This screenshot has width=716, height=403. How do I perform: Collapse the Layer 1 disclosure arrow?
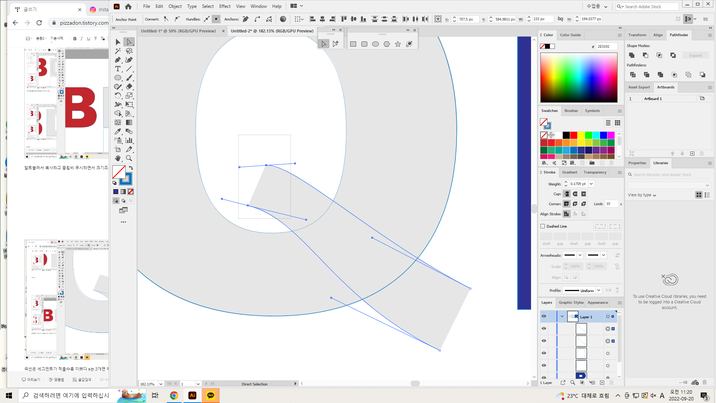[x=562, y=316]
